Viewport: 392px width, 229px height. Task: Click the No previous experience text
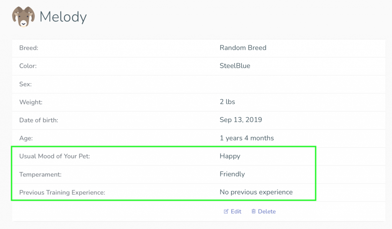point(256,192)
